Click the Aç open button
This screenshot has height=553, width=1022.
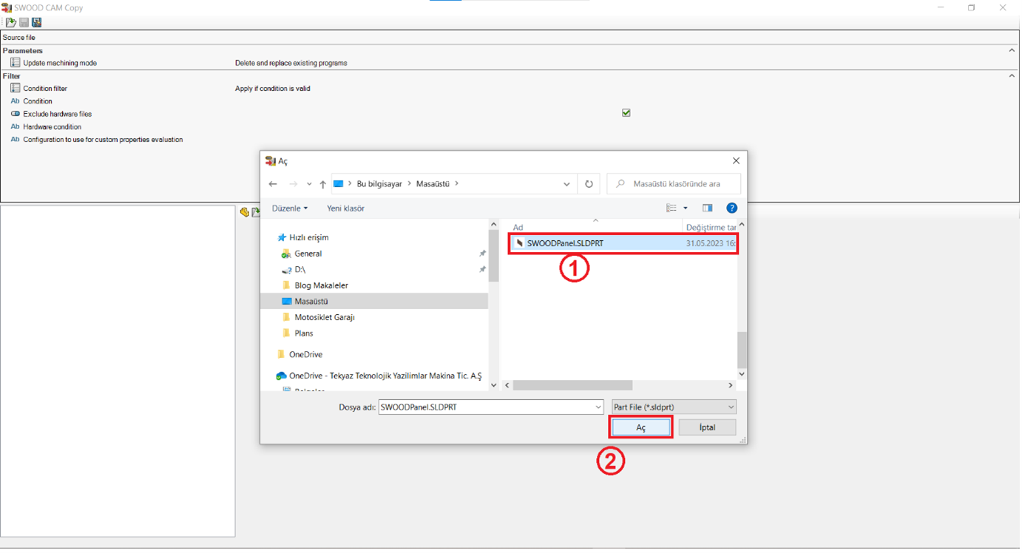click(641, 428)
